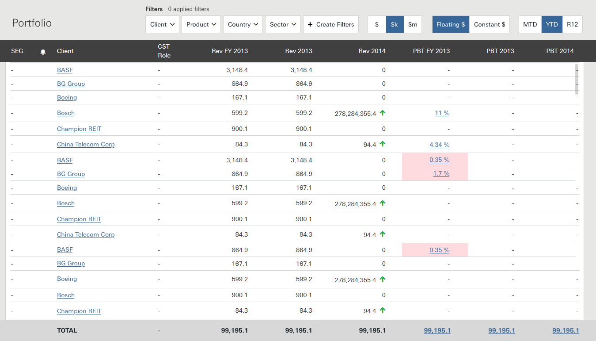Click green up arrow in Champion REIT row with 84.3 revenue

click(383, 310)
